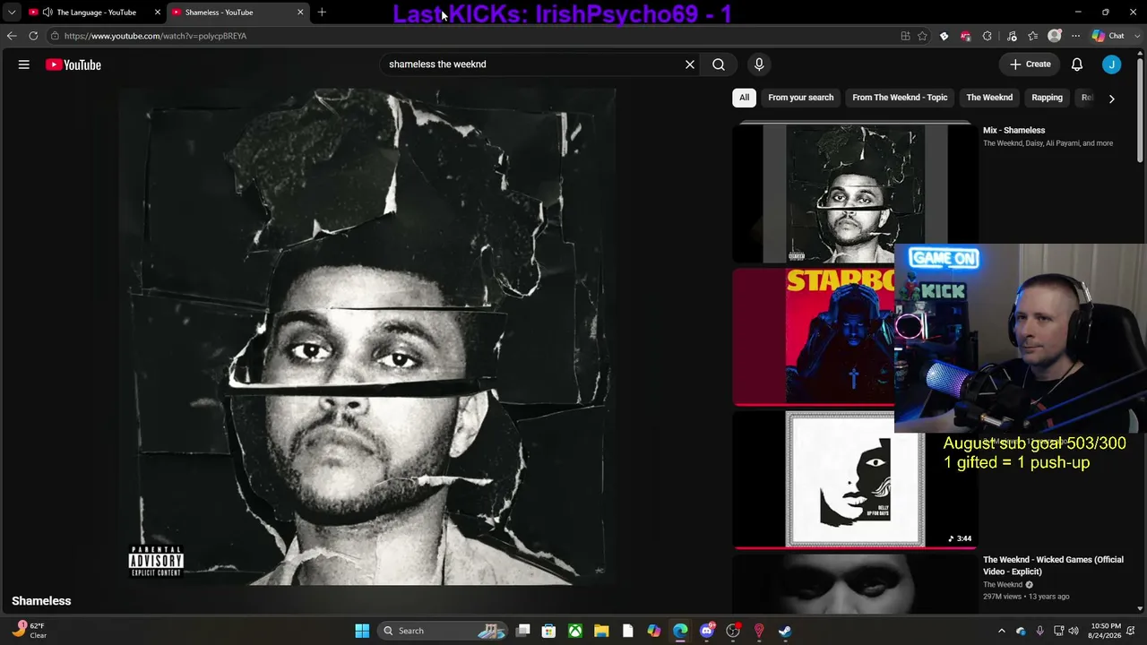Show hidden system tray icons
Image resolution: width=1147 pixels, height=645 pixels.
click(x=1002, y=631)
